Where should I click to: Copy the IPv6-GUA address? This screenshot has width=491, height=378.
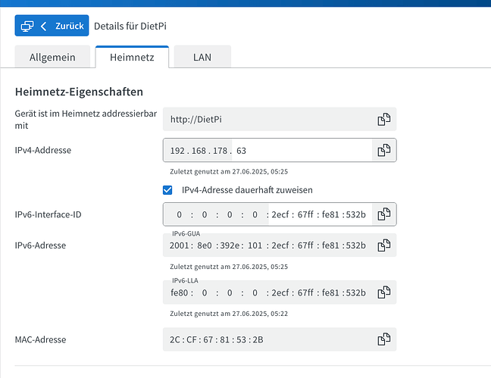[x=383, y=245]
